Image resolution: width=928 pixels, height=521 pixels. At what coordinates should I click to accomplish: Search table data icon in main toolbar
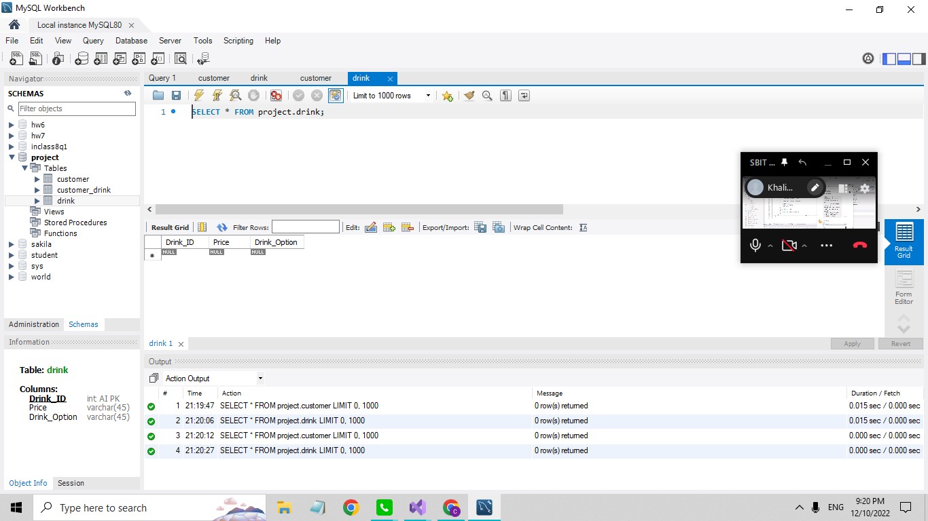pyautogui.click(x=180, y=59)
